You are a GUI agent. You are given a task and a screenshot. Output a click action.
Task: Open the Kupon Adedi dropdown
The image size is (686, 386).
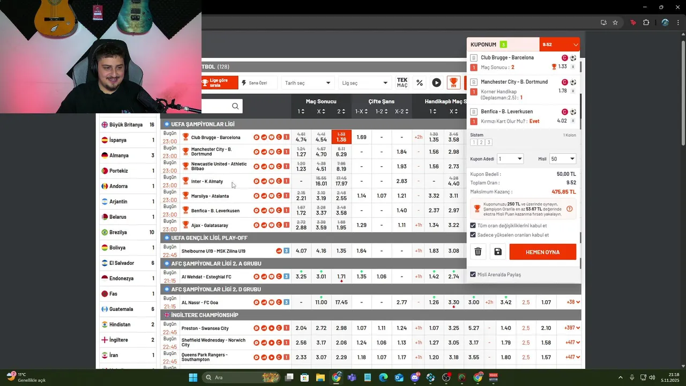click(x=510, y=159)
